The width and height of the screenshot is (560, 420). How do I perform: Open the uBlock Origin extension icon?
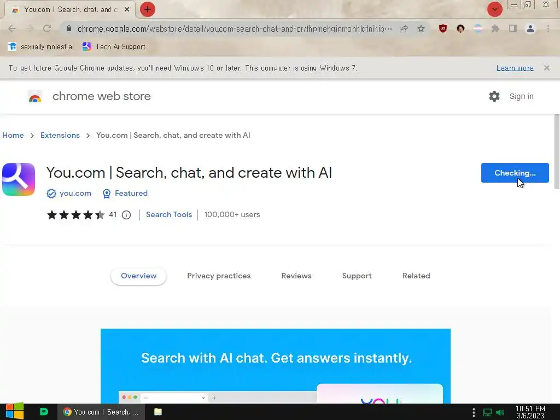point(443,28)
